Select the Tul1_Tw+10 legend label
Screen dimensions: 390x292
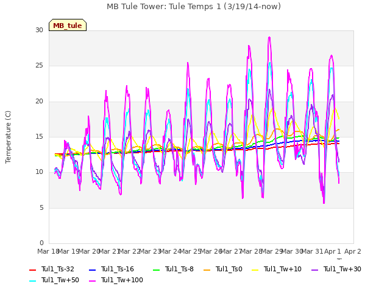click(x=283, y=269)
